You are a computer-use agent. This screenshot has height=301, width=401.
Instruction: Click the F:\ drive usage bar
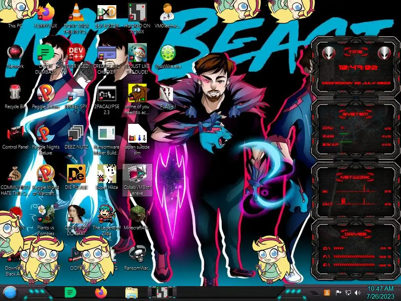point(354,256)
